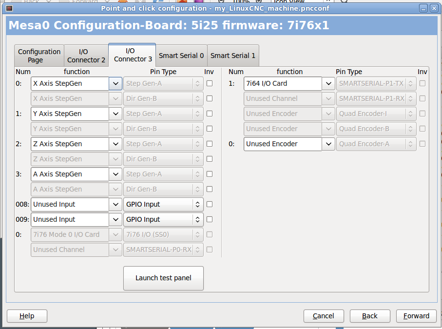Cancel the configuration wizard
Screen dimensions: 442x329
tap(323, 316)
